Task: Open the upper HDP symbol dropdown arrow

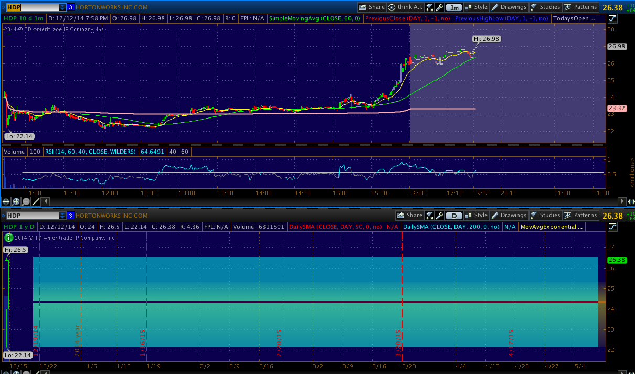Action: click(x=62, y=7)
